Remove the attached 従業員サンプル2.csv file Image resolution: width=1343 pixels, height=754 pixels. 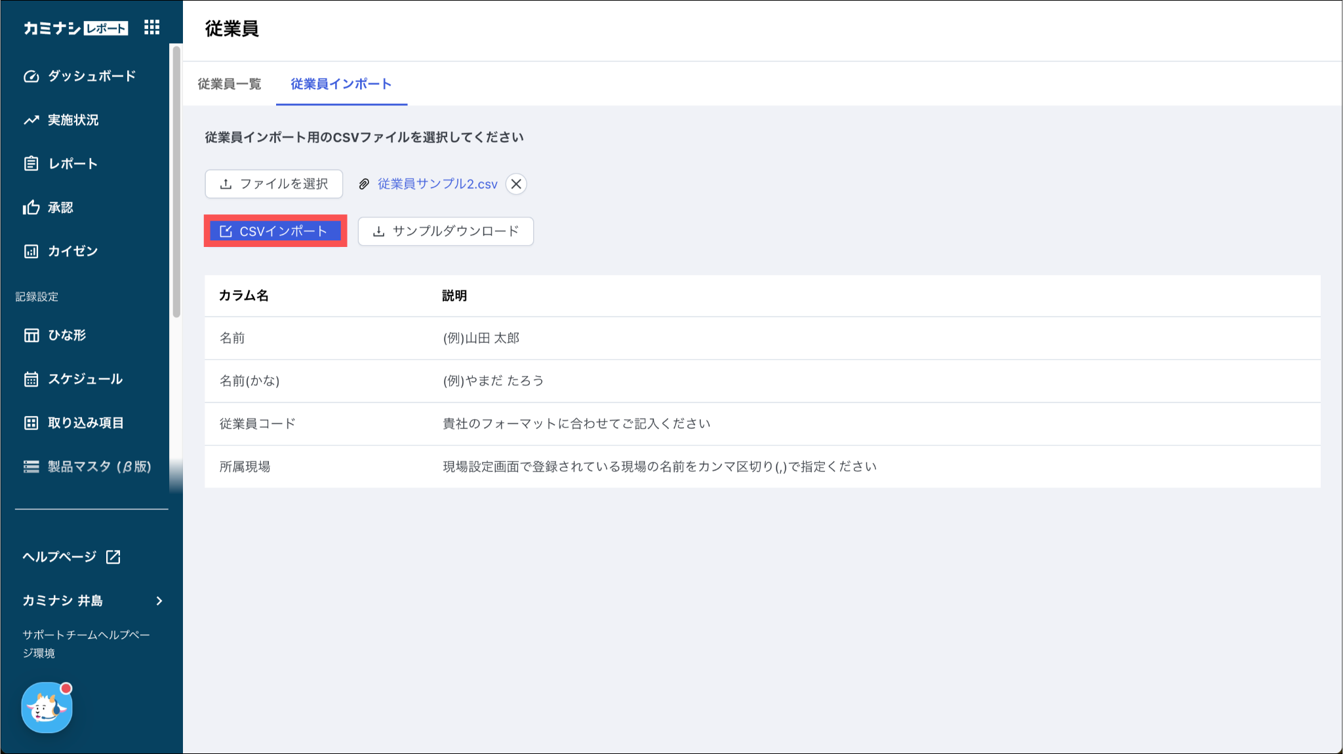pyautogui.click(x=516, y=184)
